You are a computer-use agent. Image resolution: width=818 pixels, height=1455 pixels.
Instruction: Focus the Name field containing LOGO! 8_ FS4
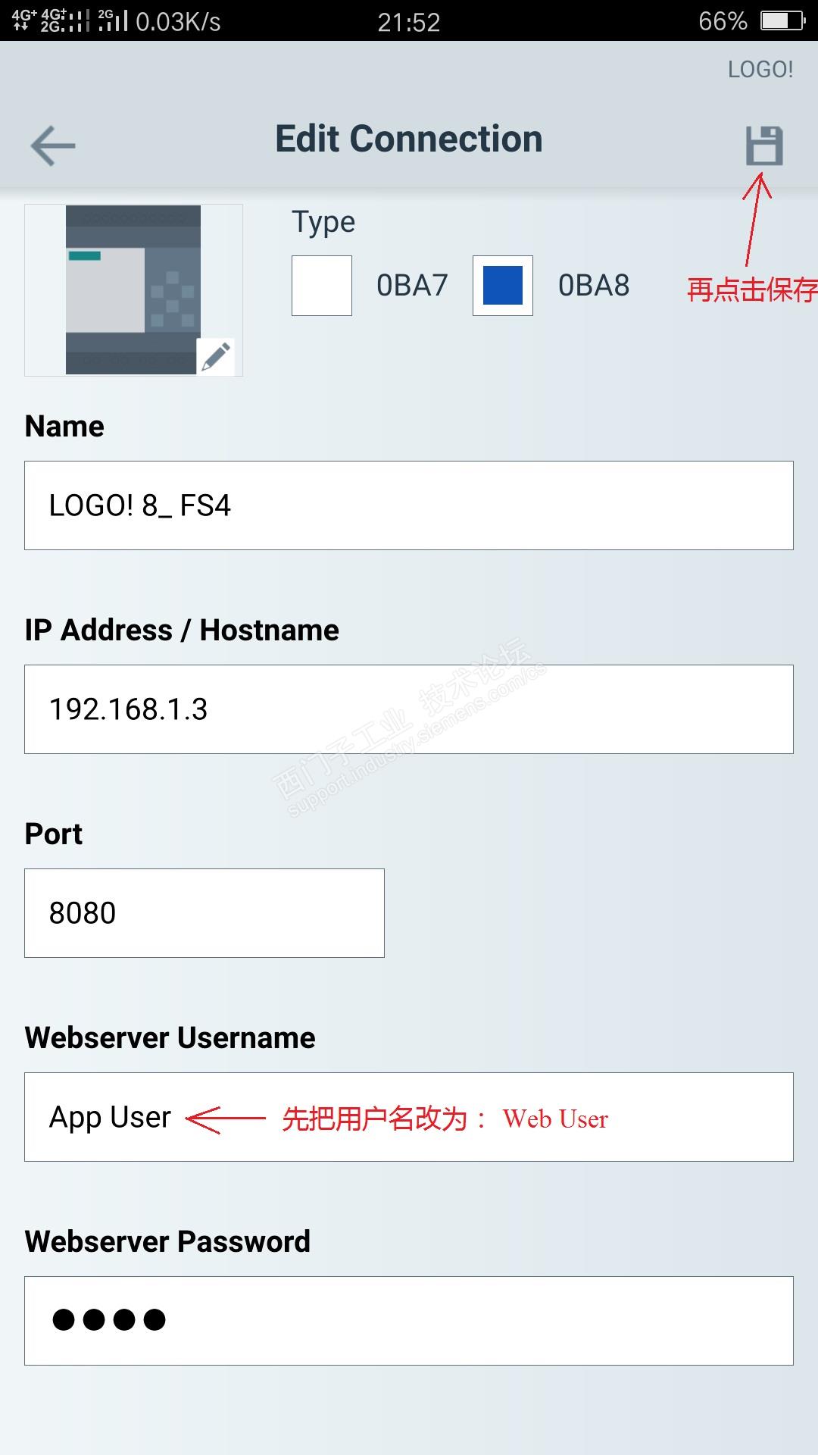(x=409, y=505)
